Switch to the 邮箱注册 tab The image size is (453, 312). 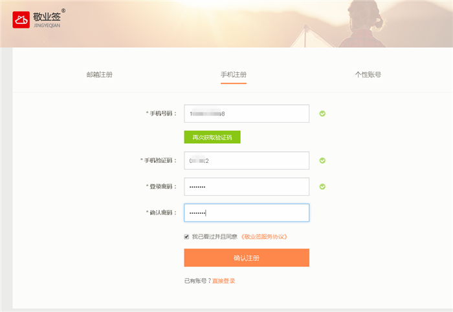100,74
